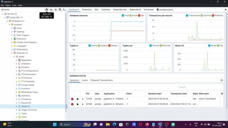Screen dimensions: 228x128
Task: Select the Trigger Functions tree item
Action: 29,110
